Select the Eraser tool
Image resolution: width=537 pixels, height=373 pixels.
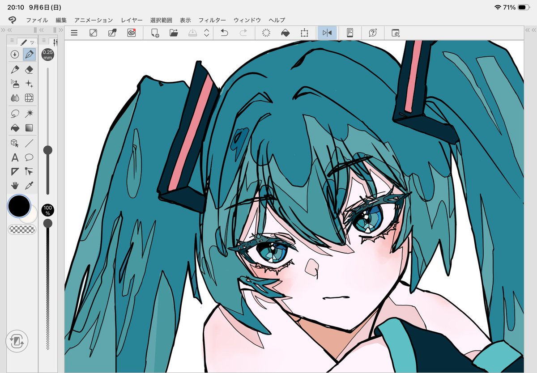point(29,69)
